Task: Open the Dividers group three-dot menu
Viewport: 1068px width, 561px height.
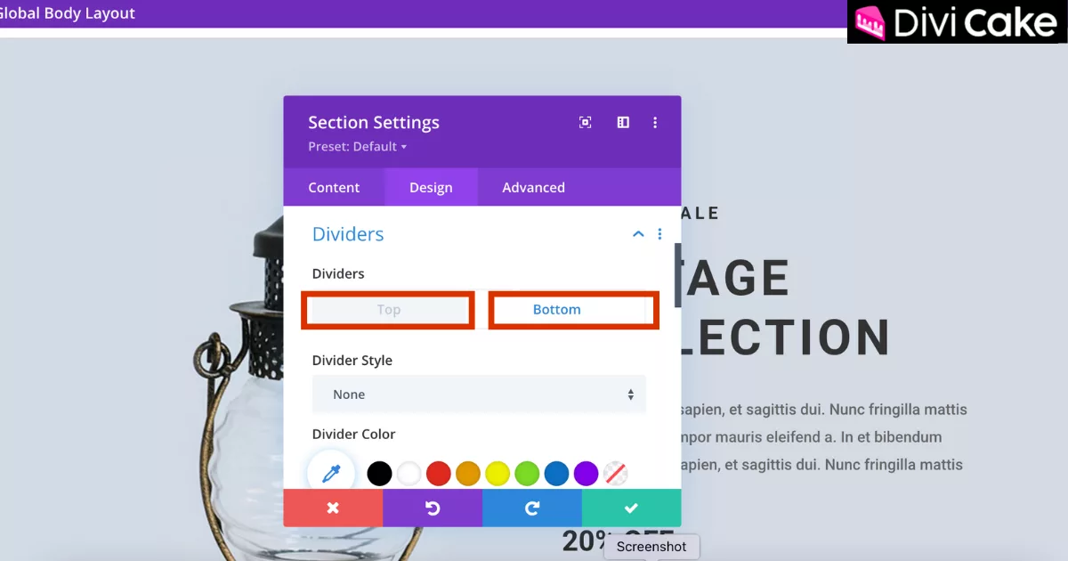Action: tap(659, 234)
